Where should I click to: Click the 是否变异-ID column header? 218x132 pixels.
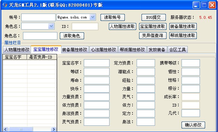[x=42, y=57]
